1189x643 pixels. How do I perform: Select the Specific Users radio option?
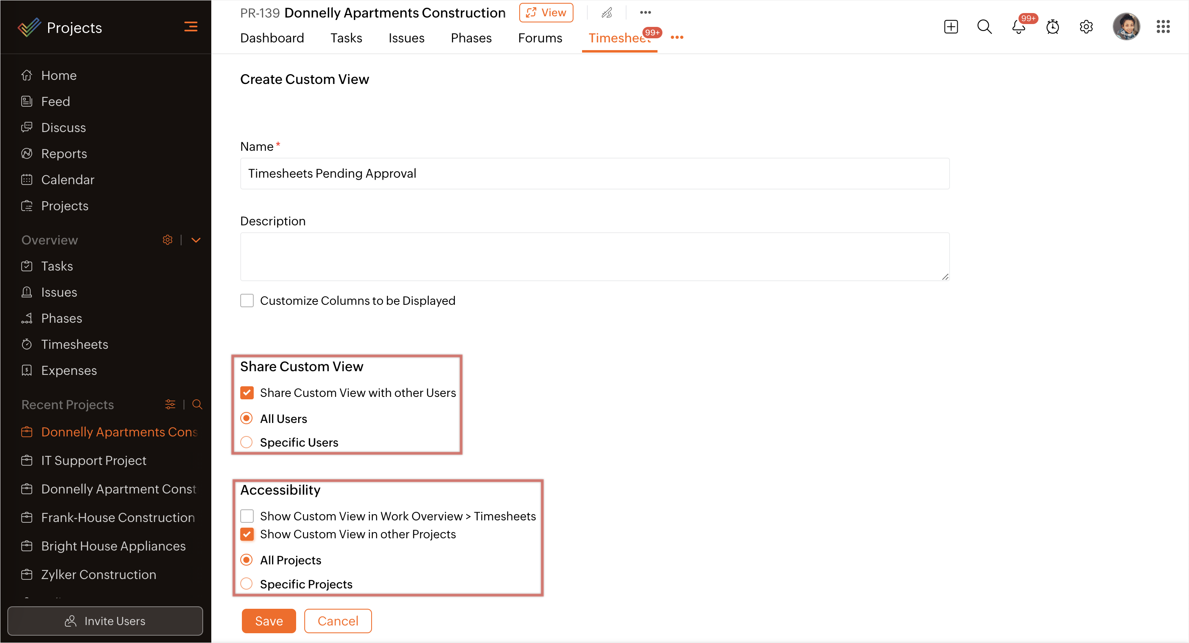pos(246,443)
